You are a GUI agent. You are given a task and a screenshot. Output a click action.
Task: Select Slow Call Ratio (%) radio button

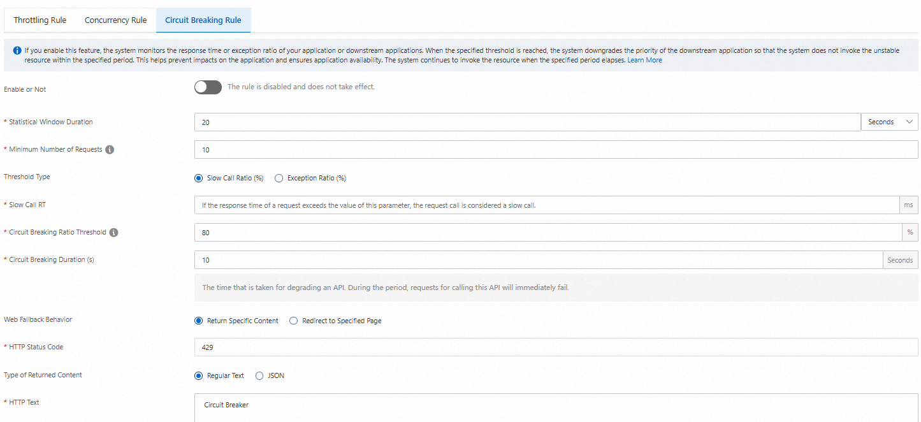198,178
